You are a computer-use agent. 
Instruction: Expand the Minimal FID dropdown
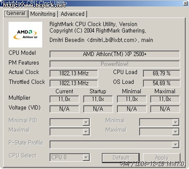pyautogui.click(x=86, y=122)
